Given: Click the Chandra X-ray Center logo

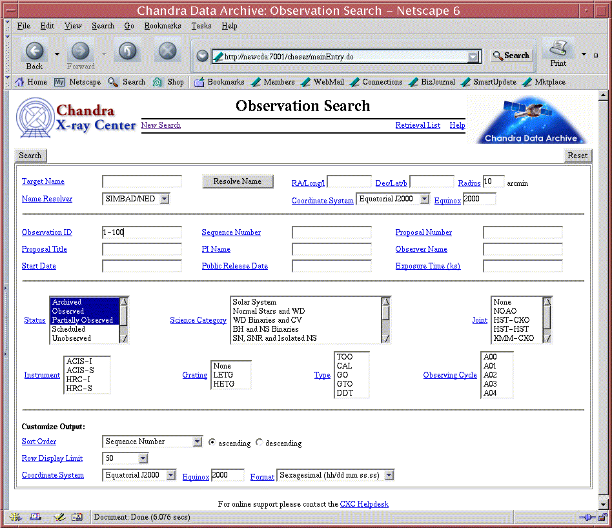Looking at the screenshot, I should pyautogui.click(x=76, y=119).
